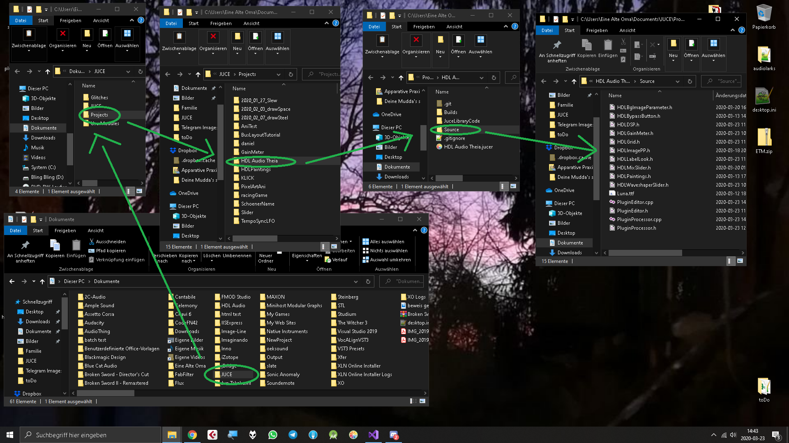
Task: Switch Source window to details view
Action: tap(731, 261)
